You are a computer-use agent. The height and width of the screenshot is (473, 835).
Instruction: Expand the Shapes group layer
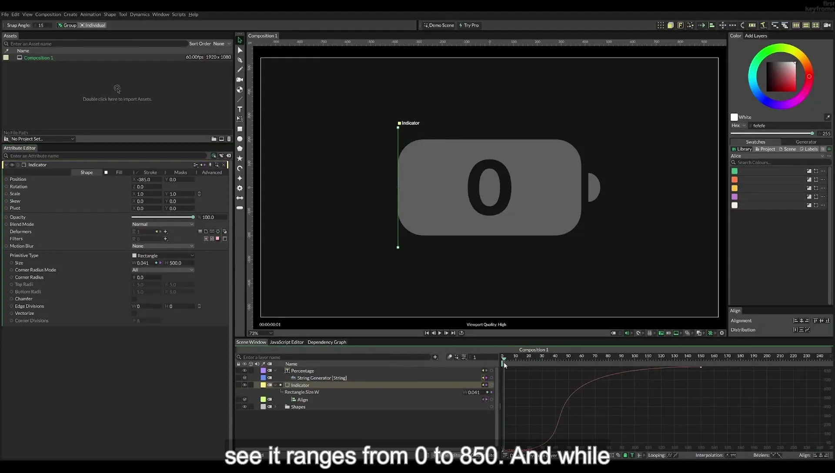coord(275,407)
